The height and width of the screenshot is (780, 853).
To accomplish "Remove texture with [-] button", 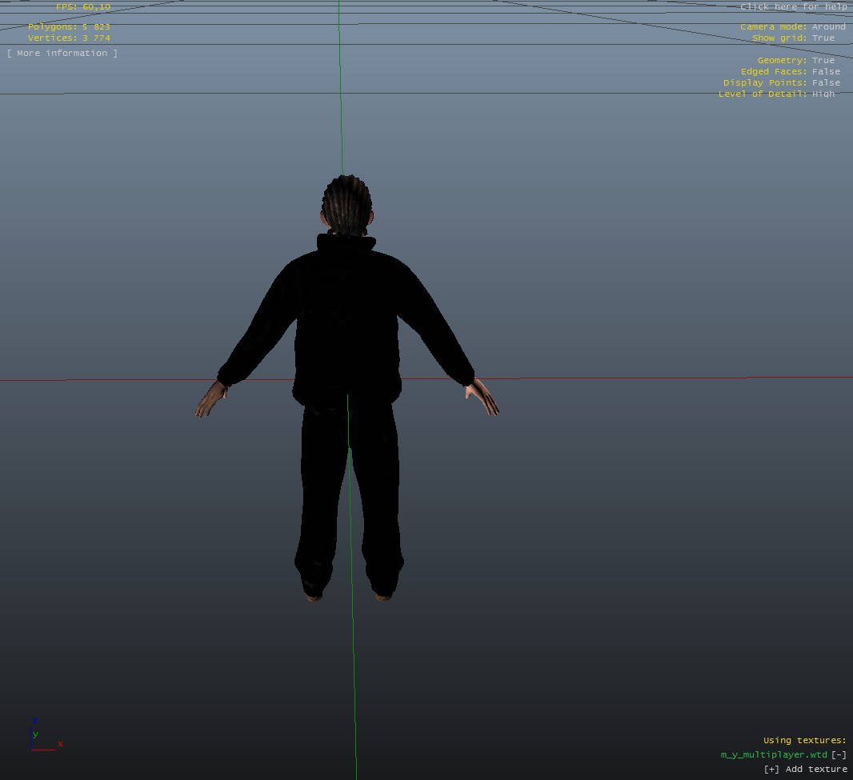I will [839, 754].
